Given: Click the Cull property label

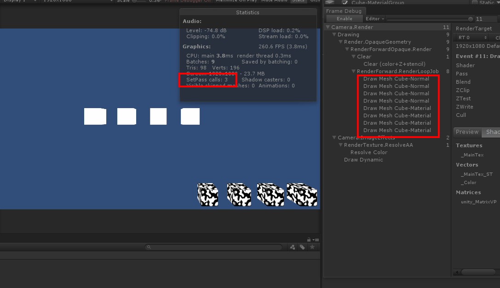Looking at the screenshot, I should pos(461,115).
